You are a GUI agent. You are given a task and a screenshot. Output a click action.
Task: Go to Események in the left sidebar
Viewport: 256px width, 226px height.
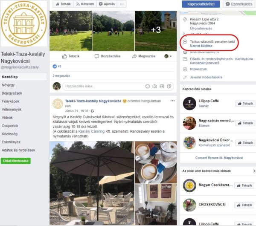(x=11, y=142)
